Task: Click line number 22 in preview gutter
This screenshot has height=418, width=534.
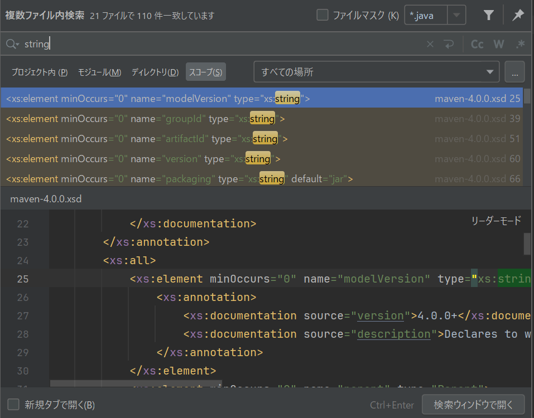Action: tap(23, 224)
